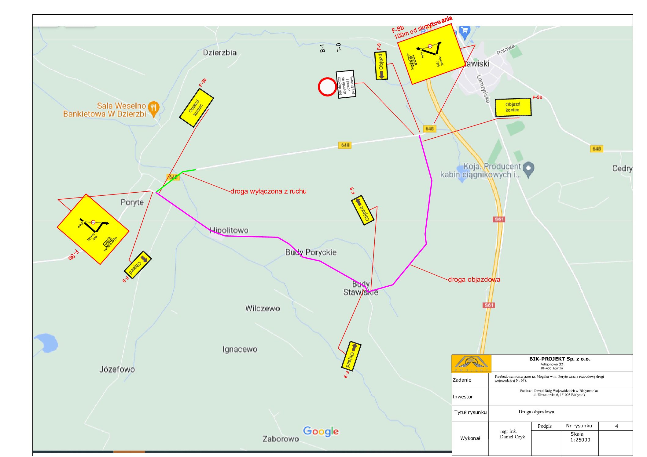The width and height of the screenshot is (647, 457).
Task: Click the 648 road shield near Poryte
Action: tap(173, 177)
